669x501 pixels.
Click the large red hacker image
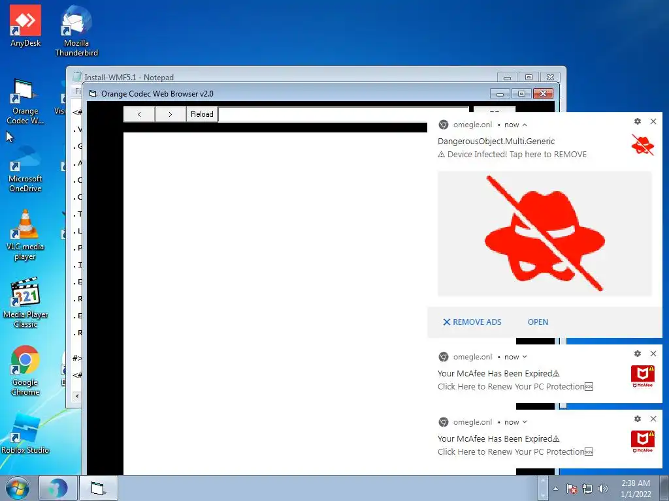click(545, 234)
